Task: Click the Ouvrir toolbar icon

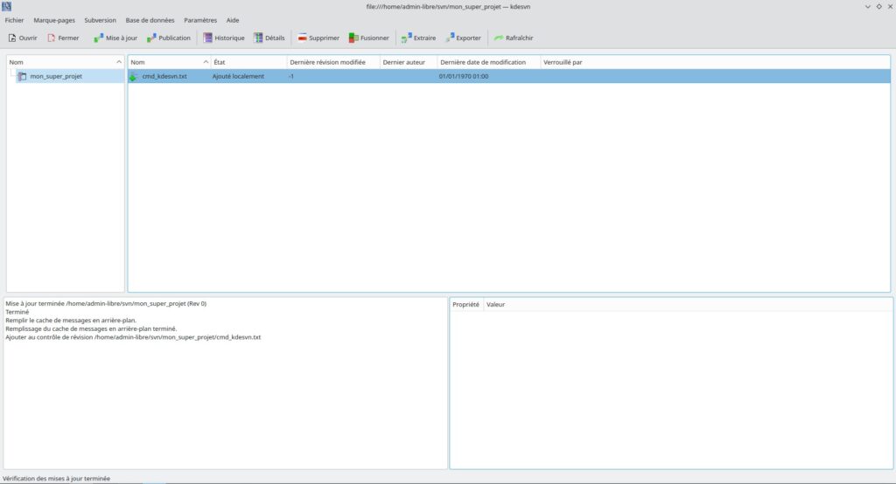Action: 12,38
